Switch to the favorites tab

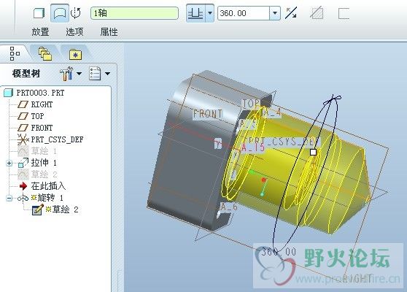pyautogui.click(x=75, y=54)
